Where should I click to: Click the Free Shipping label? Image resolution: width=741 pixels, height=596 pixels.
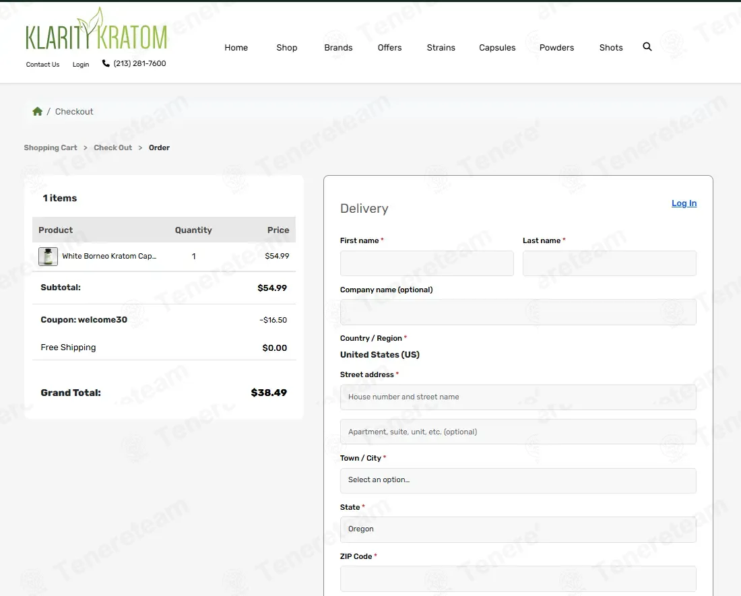click(x=68, y=347)
